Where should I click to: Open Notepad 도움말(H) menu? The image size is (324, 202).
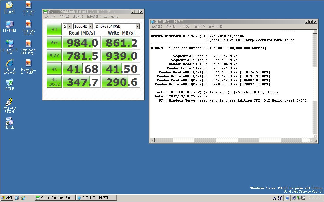[215, 26]
